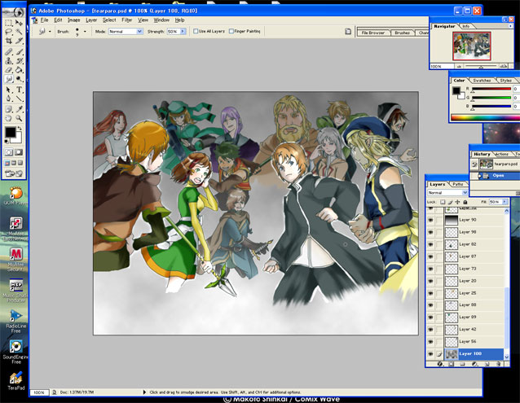Switch to the Swatches tab

pos(483,81)
